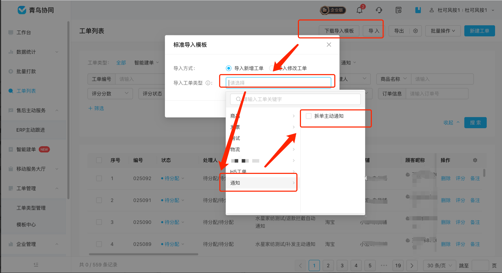
Task: Open the user account dropdown arrow
Action: tap(493, 10)
